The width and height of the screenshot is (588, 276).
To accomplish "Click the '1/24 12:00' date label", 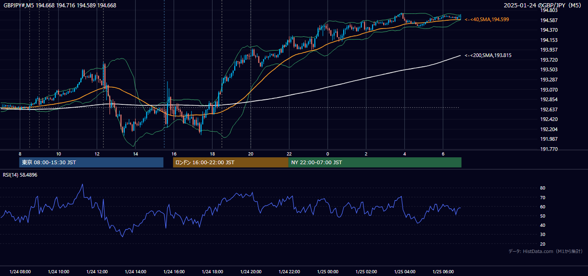I will pyautogui.click(x=97, y=272).
